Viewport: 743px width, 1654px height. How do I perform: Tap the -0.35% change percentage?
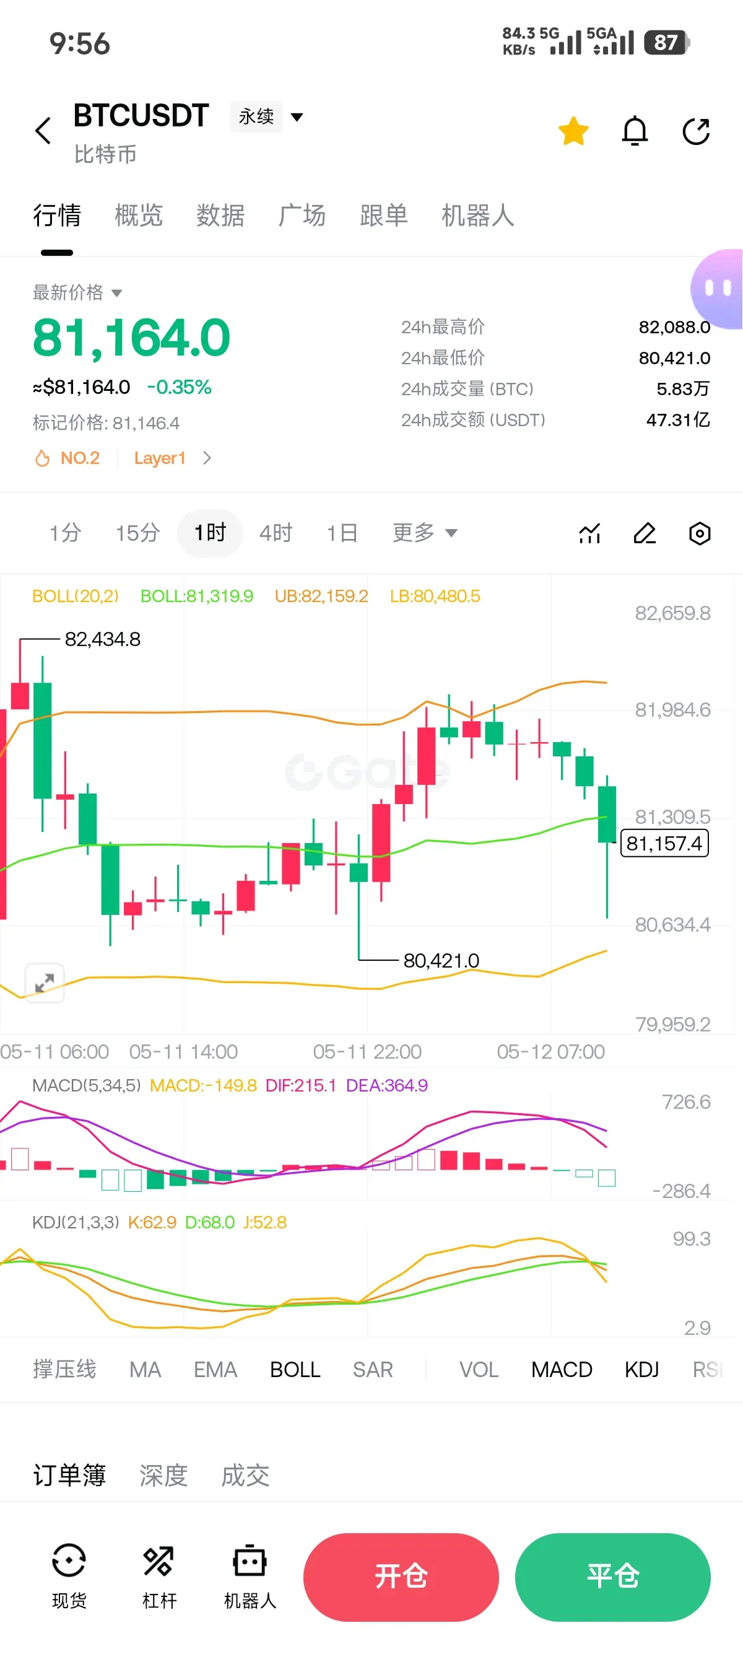point(180,387)
